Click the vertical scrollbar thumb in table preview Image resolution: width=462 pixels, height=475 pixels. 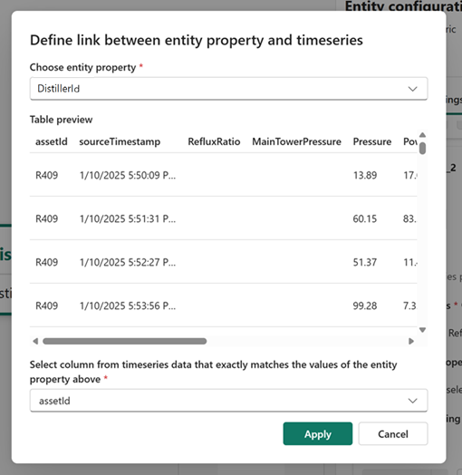click(423, 148)
